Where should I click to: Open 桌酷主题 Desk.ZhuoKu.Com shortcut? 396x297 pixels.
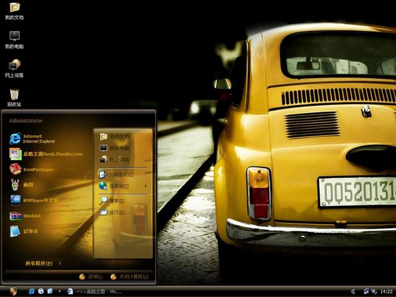click(46, 153)
